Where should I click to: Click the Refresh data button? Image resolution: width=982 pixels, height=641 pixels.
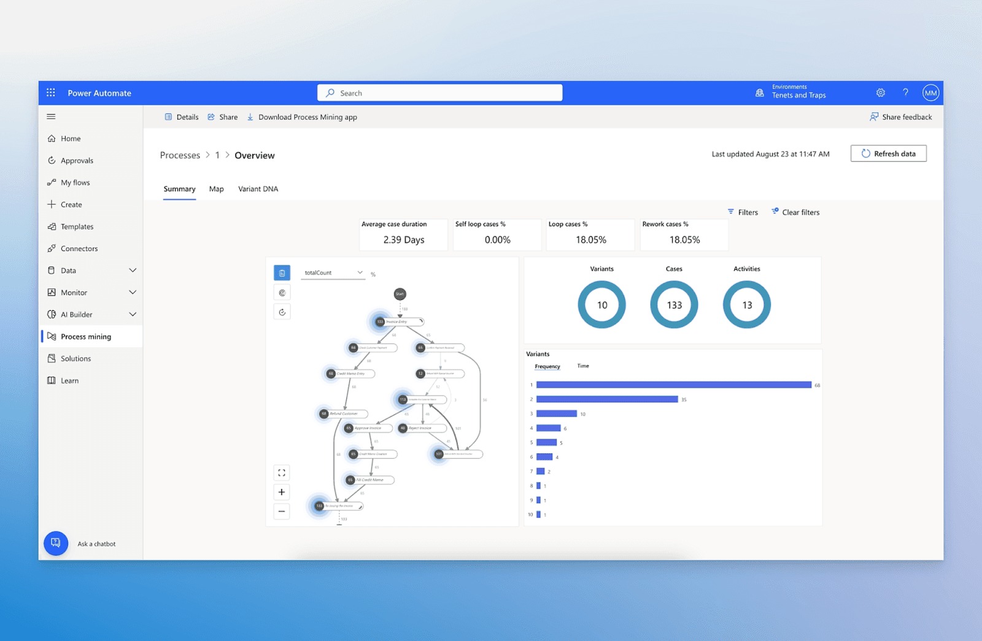pos(888,153)
